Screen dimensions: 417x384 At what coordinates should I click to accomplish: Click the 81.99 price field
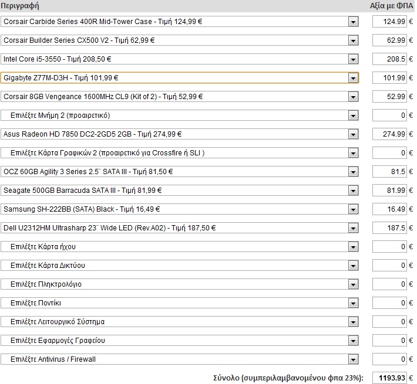[389, 191]
